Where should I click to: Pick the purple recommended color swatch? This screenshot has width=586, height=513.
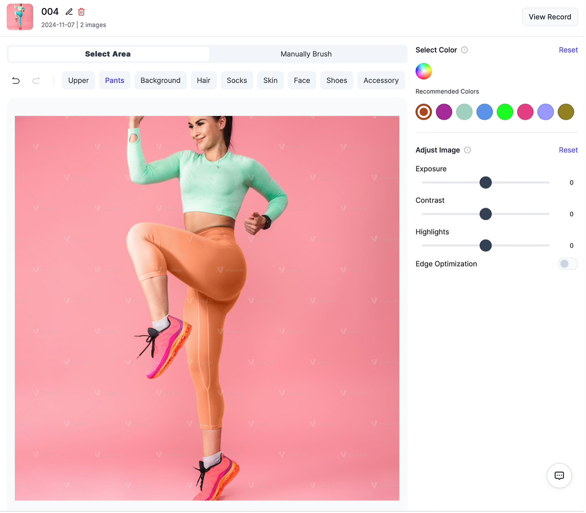click(444, 112)
